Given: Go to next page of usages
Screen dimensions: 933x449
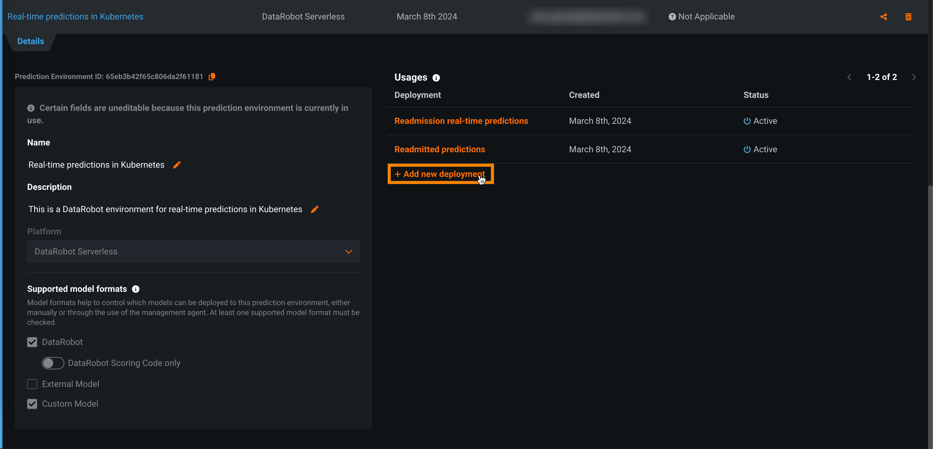Looking at the screenshot, I should pos(914,78).
